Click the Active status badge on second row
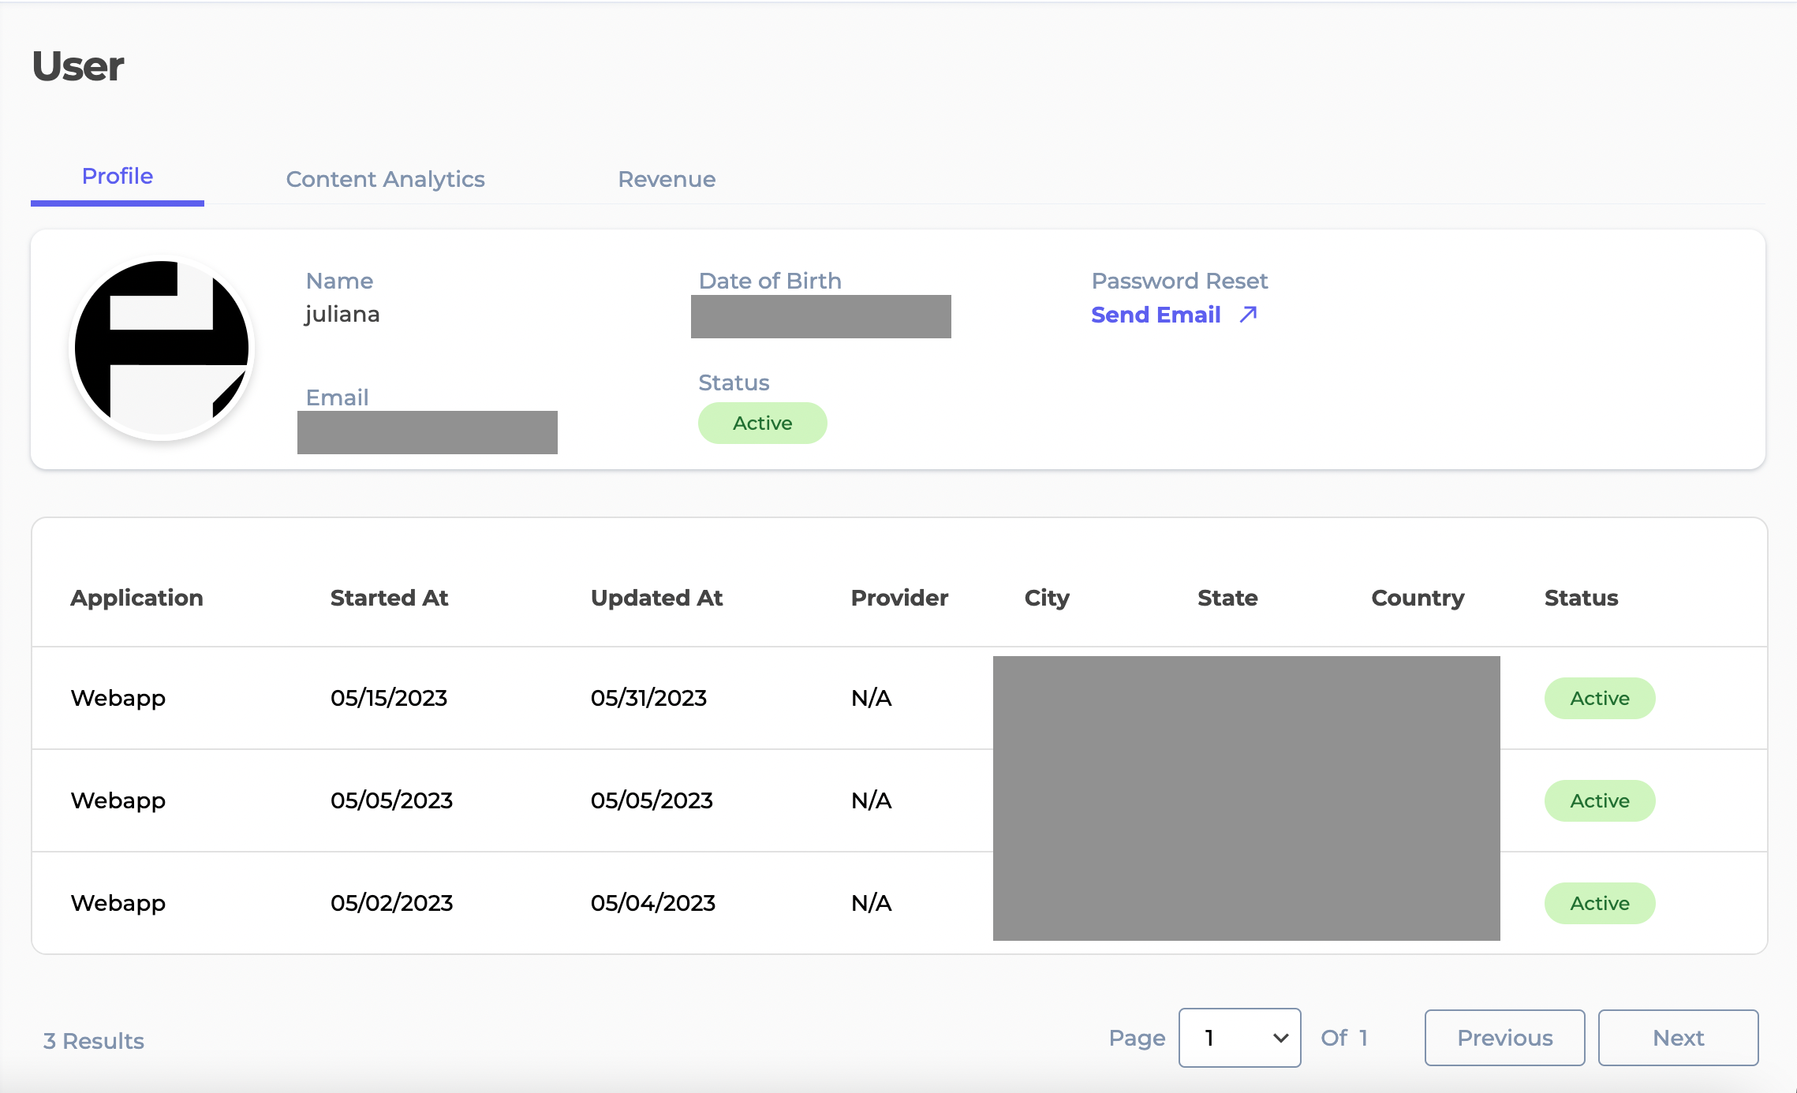Viewport: 1797px width, 1093px height. tap(1599, 800)
